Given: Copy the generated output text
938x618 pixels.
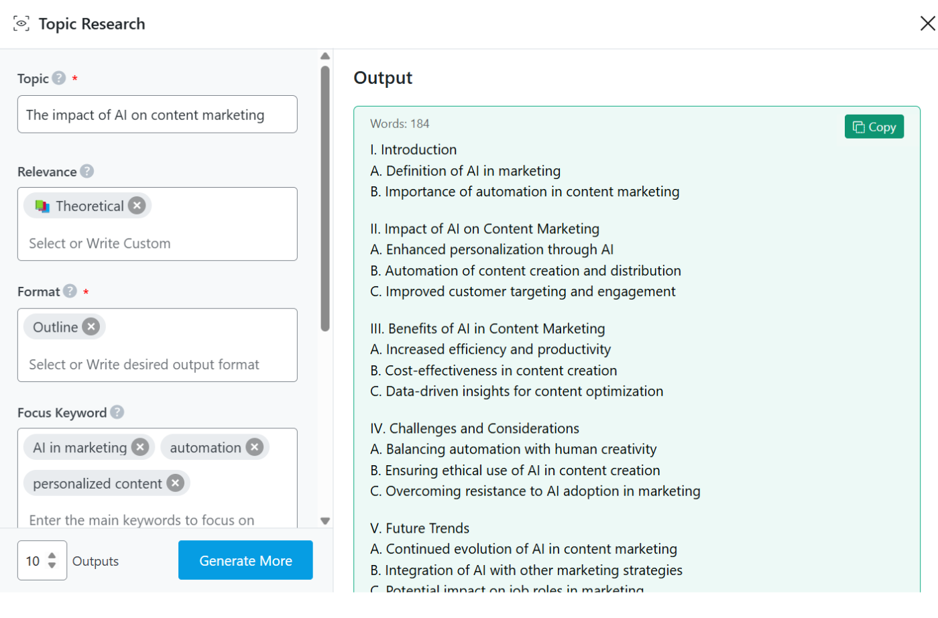Looking at the screenshot, I should point(874,127).
